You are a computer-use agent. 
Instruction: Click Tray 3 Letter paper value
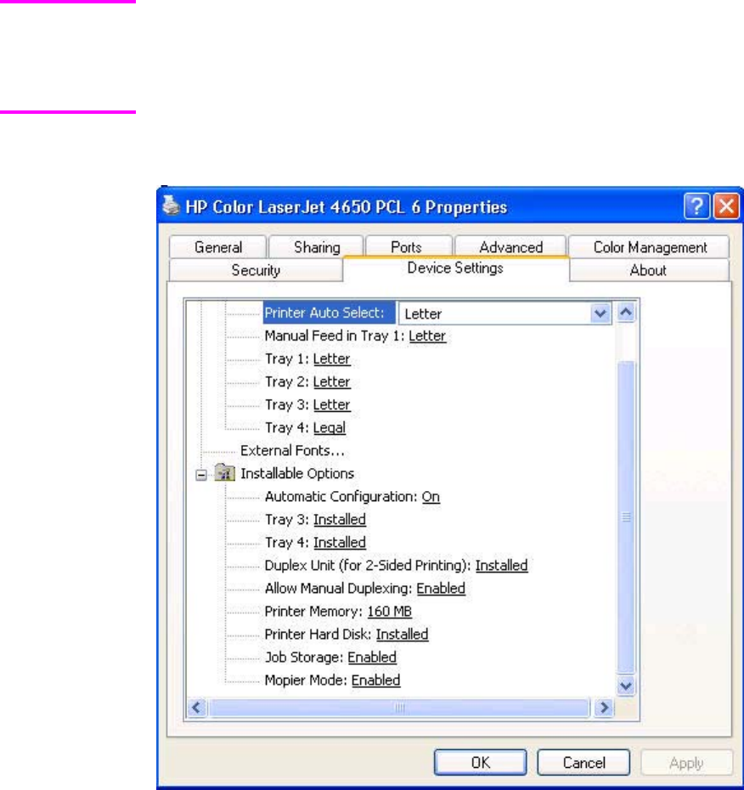331,404
